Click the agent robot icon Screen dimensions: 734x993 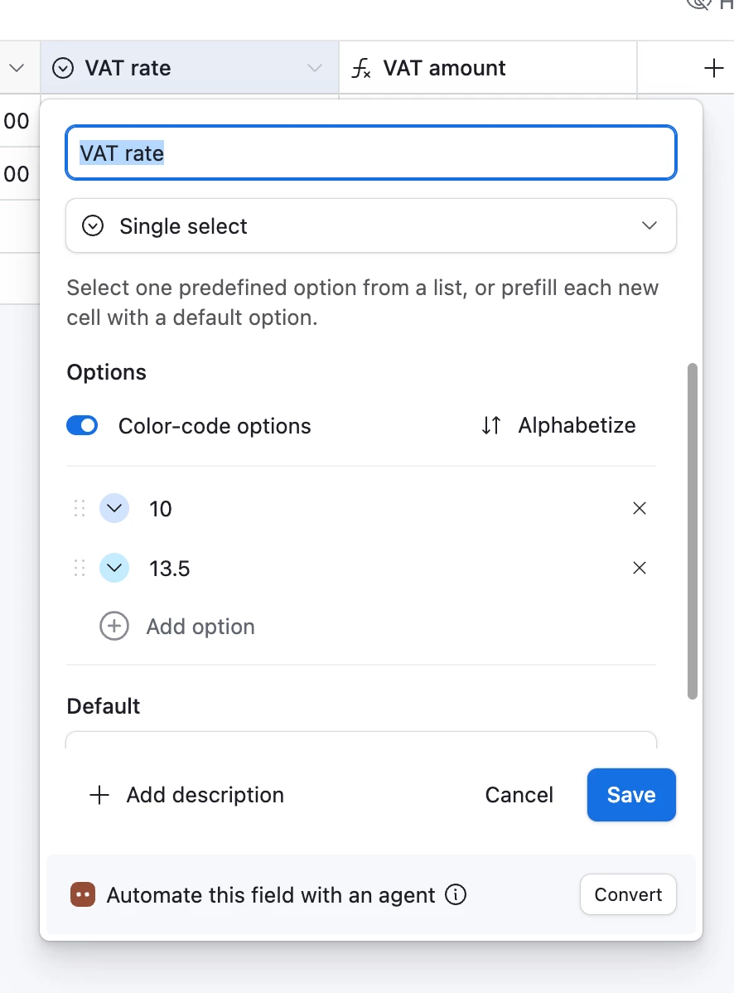point(83,895)
